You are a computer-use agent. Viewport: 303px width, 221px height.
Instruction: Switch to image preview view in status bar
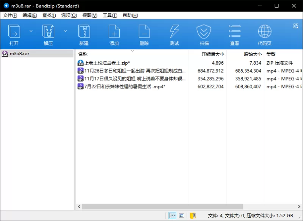181,215
